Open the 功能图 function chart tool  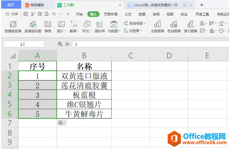(114, 27)
